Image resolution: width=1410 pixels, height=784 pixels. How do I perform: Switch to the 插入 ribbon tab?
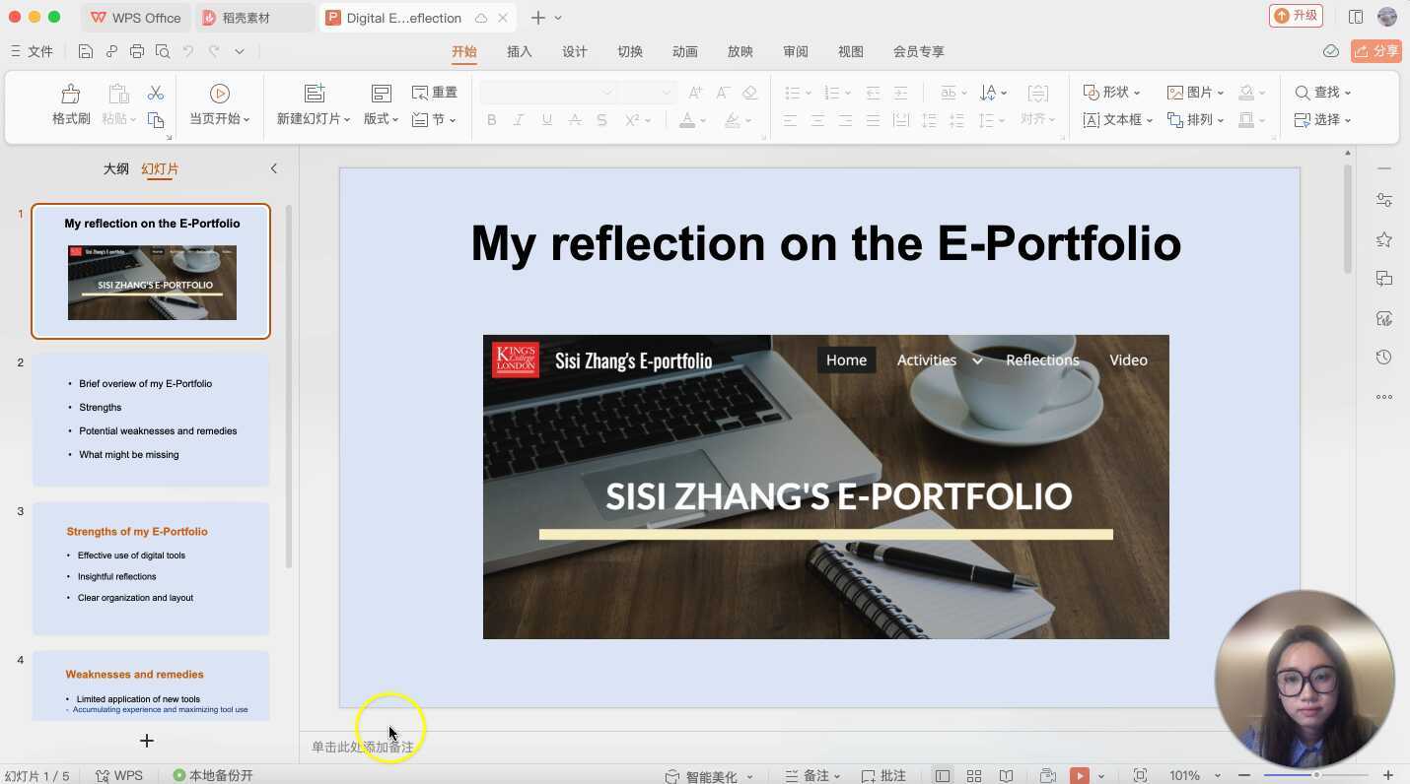(x=519, y=51)
